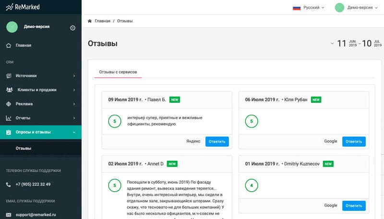This screenshot has width=384, height=219.
Task: Click rating circle in Павел Б. review
Action: (x=115, y=121)
